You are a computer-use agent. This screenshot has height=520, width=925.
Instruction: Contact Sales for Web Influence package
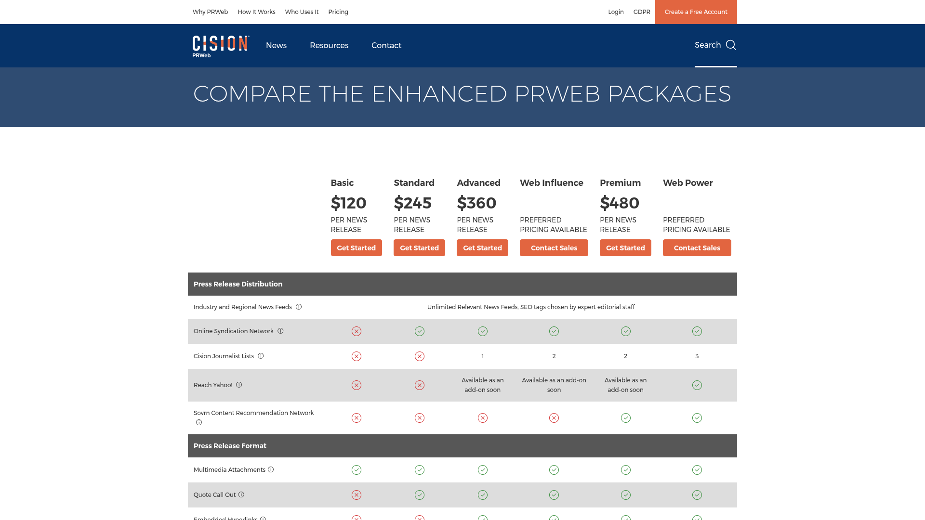[554, 248]
